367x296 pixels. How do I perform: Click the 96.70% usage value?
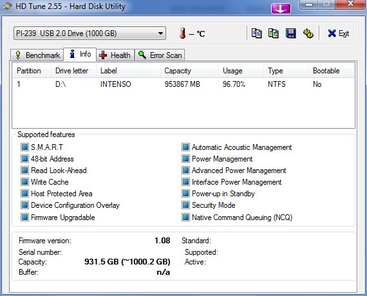[x=234, y=84]
